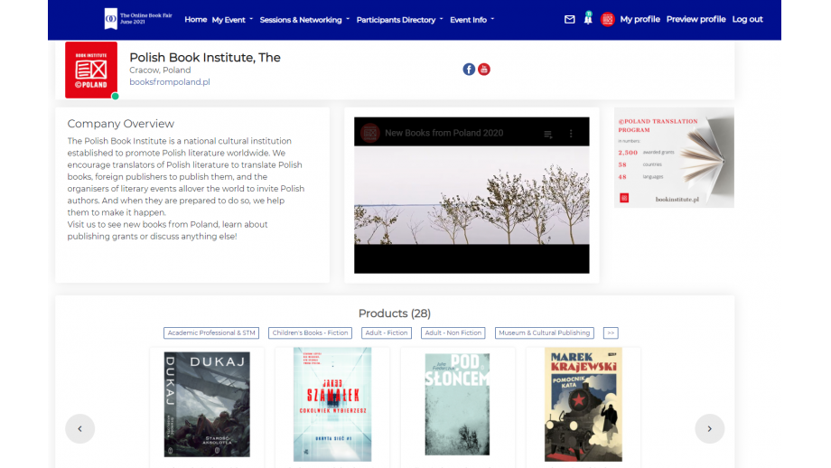Screen dimensions: 831x468
Task: Open the mail envelope icon
Action: pyautogui.click(x=569, y=20)
